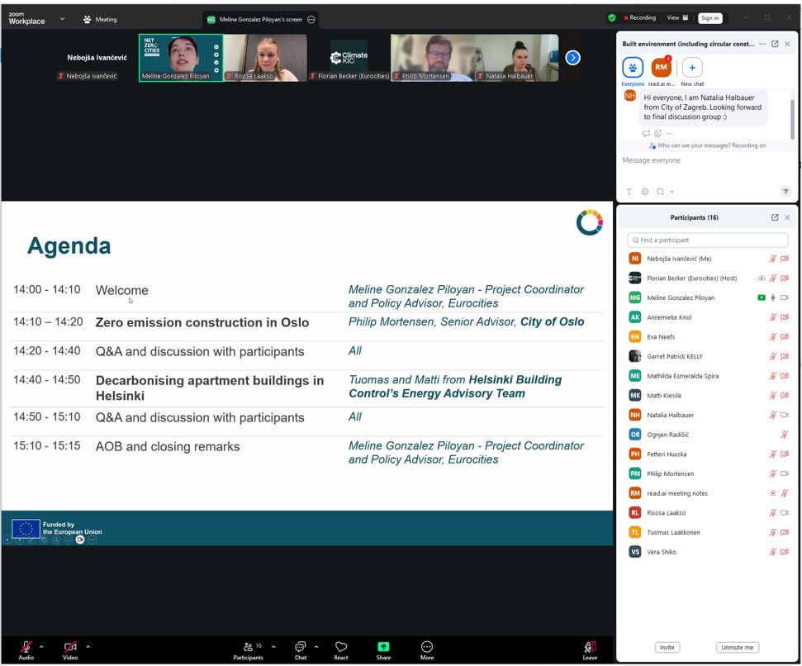Click the New chat plus icon

[x=692, y=68]
